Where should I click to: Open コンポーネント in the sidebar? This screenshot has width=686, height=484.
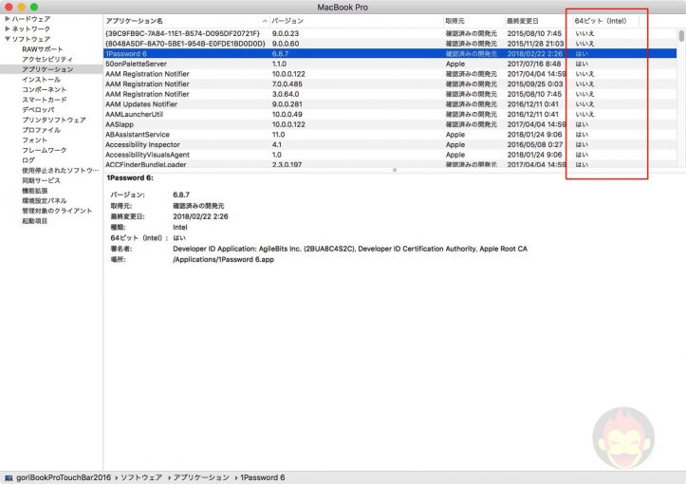point(45,89)
